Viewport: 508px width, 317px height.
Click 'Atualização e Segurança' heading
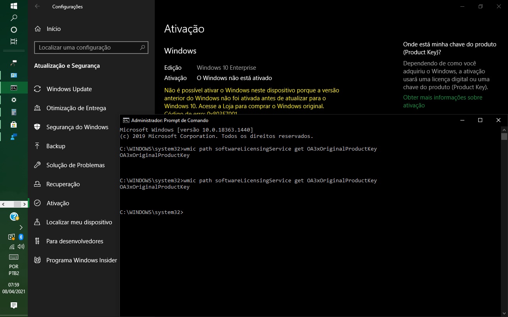67,66
